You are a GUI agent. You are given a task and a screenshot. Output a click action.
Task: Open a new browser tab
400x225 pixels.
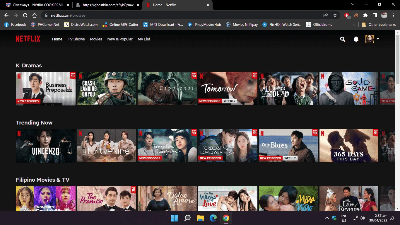[x=219, y=5]
